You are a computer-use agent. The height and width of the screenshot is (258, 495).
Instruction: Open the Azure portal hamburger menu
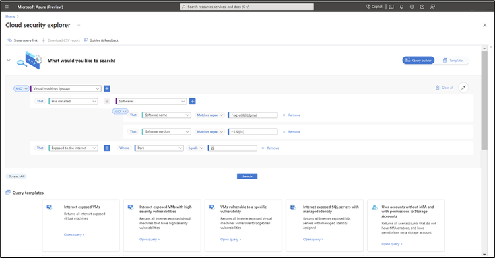[x=7, y=7]
